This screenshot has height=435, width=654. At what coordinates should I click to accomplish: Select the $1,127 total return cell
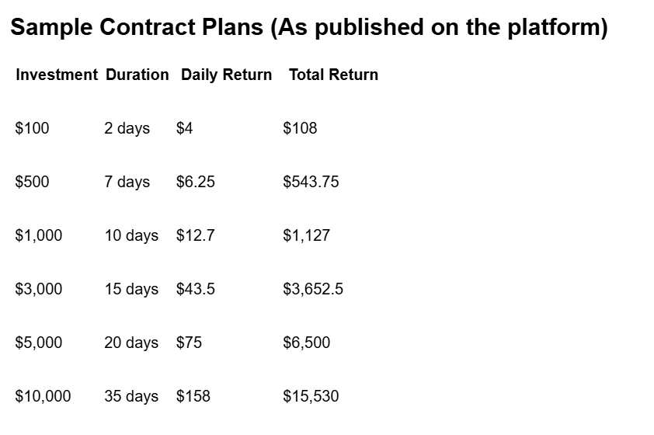pos(306,236)
